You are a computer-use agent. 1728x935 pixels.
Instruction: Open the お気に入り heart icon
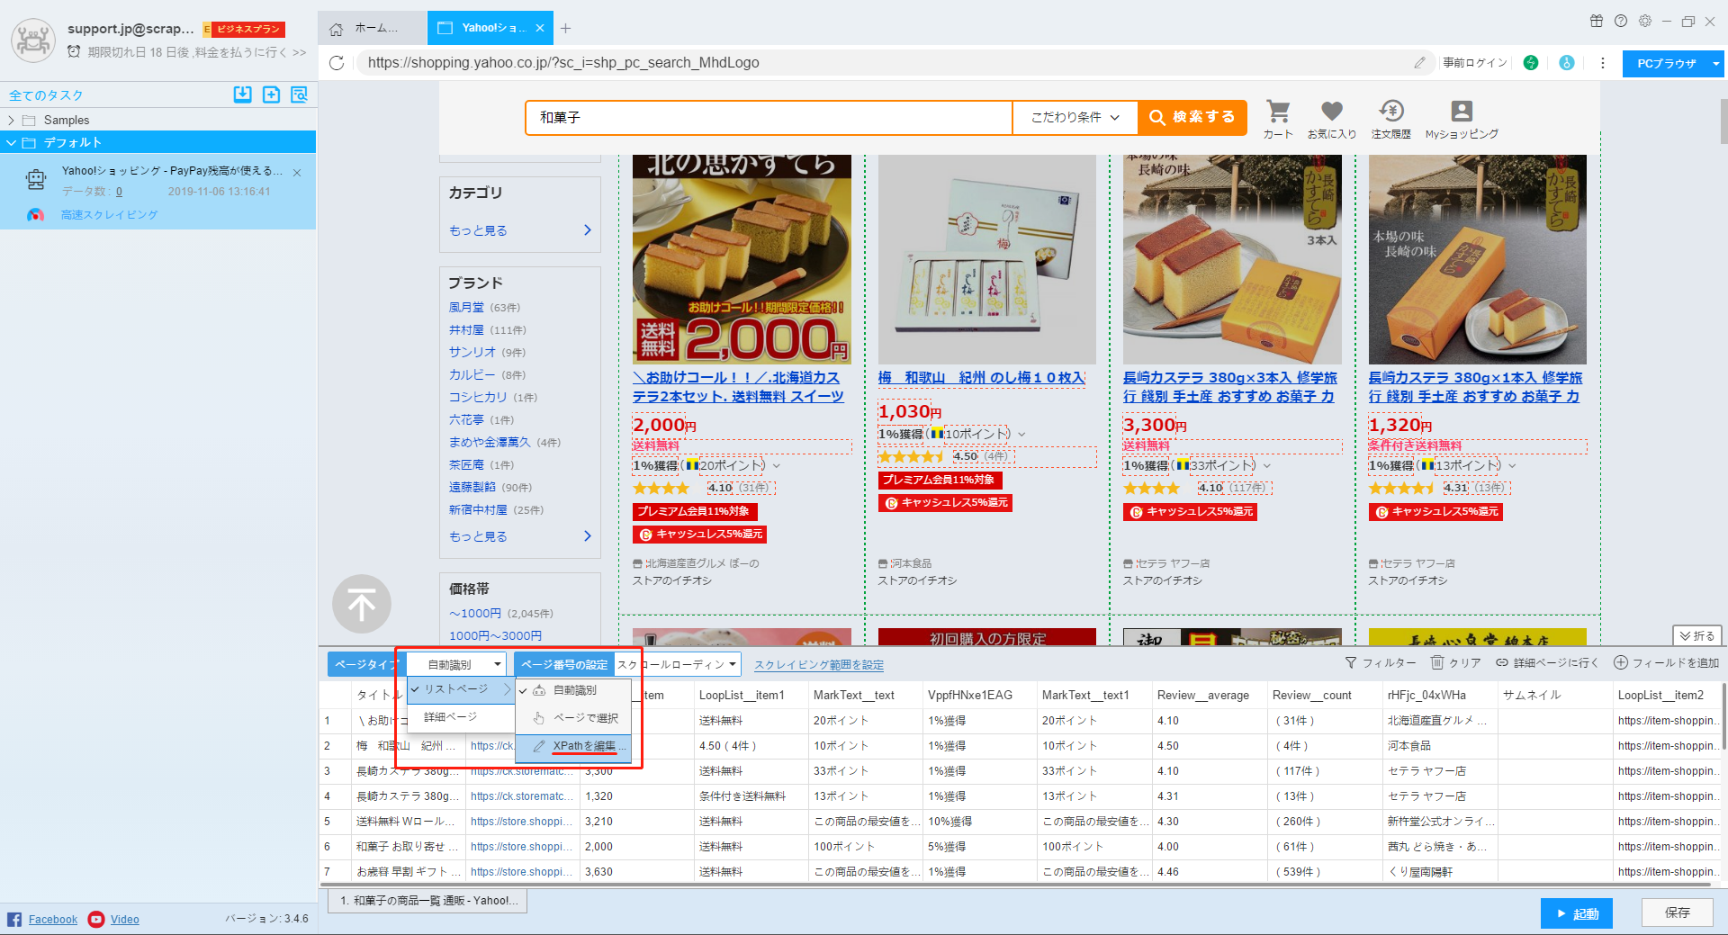(x=1332, y=119)
